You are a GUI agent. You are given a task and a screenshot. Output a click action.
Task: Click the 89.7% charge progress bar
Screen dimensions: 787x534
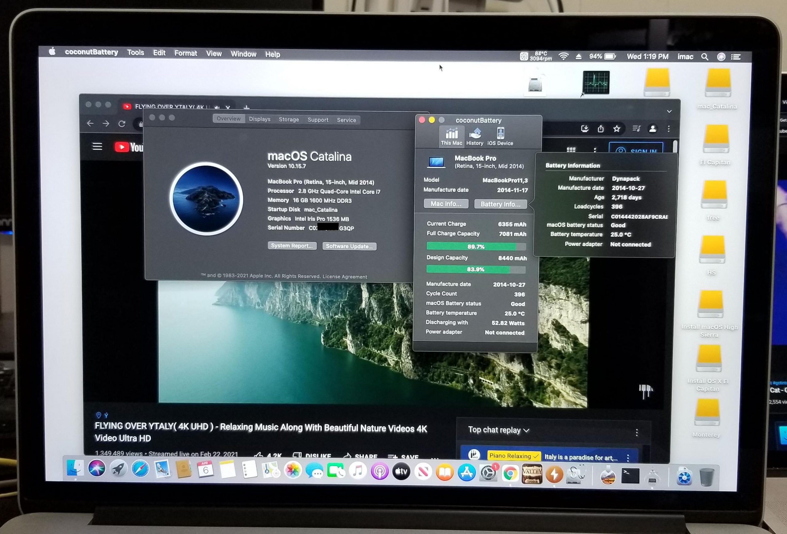476,247
